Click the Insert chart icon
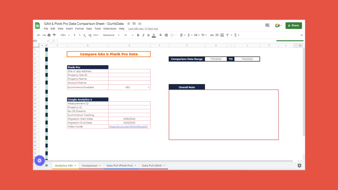 (x=222, y=35)
